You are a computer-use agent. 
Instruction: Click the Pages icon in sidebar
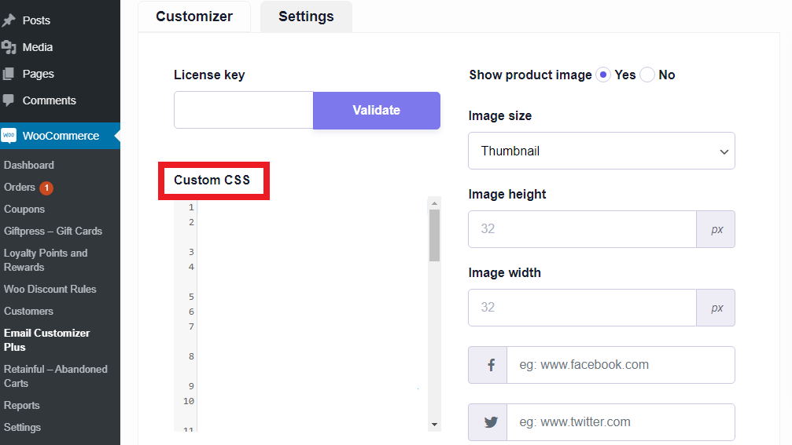tap(9, 74)
